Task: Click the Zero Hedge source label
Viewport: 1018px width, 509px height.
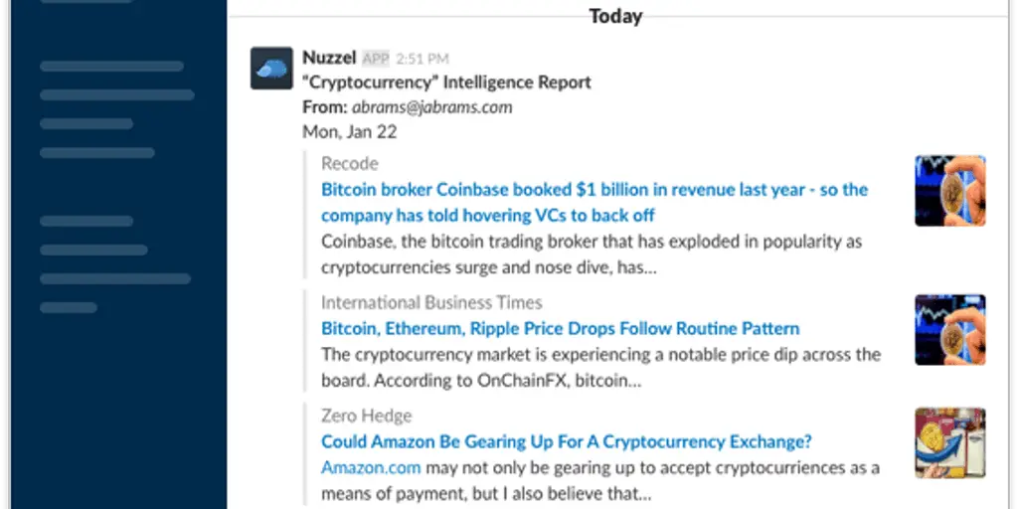Action: coord(366,416)
